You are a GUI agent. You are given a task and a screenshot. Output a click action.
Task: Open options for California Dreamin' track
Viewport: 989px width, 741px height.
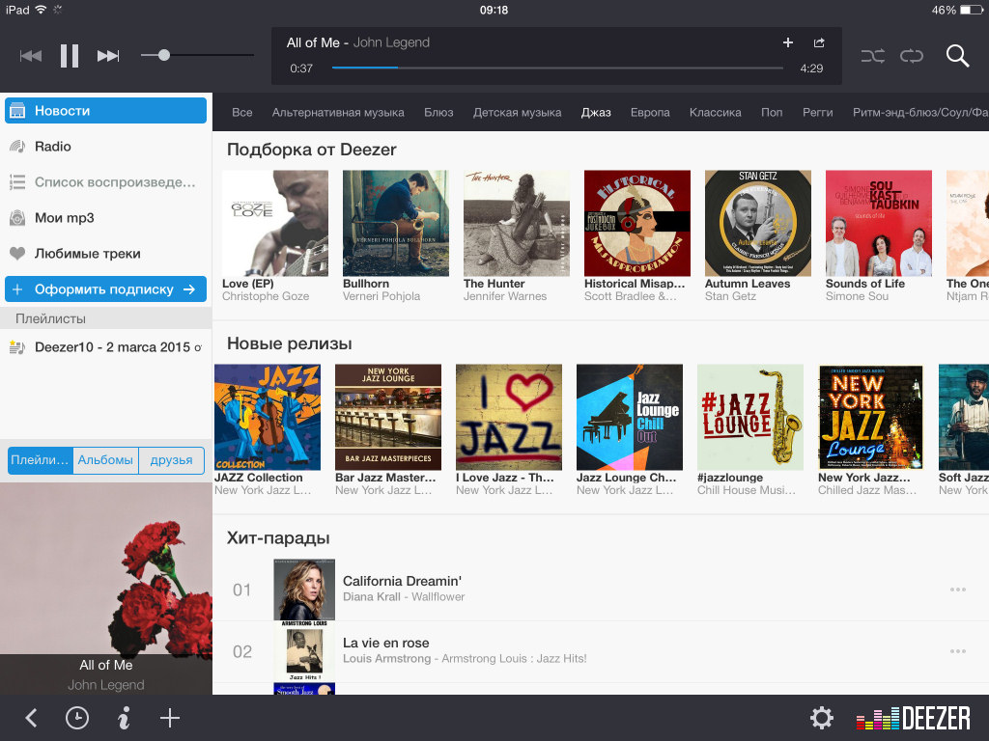pos(957,590)
